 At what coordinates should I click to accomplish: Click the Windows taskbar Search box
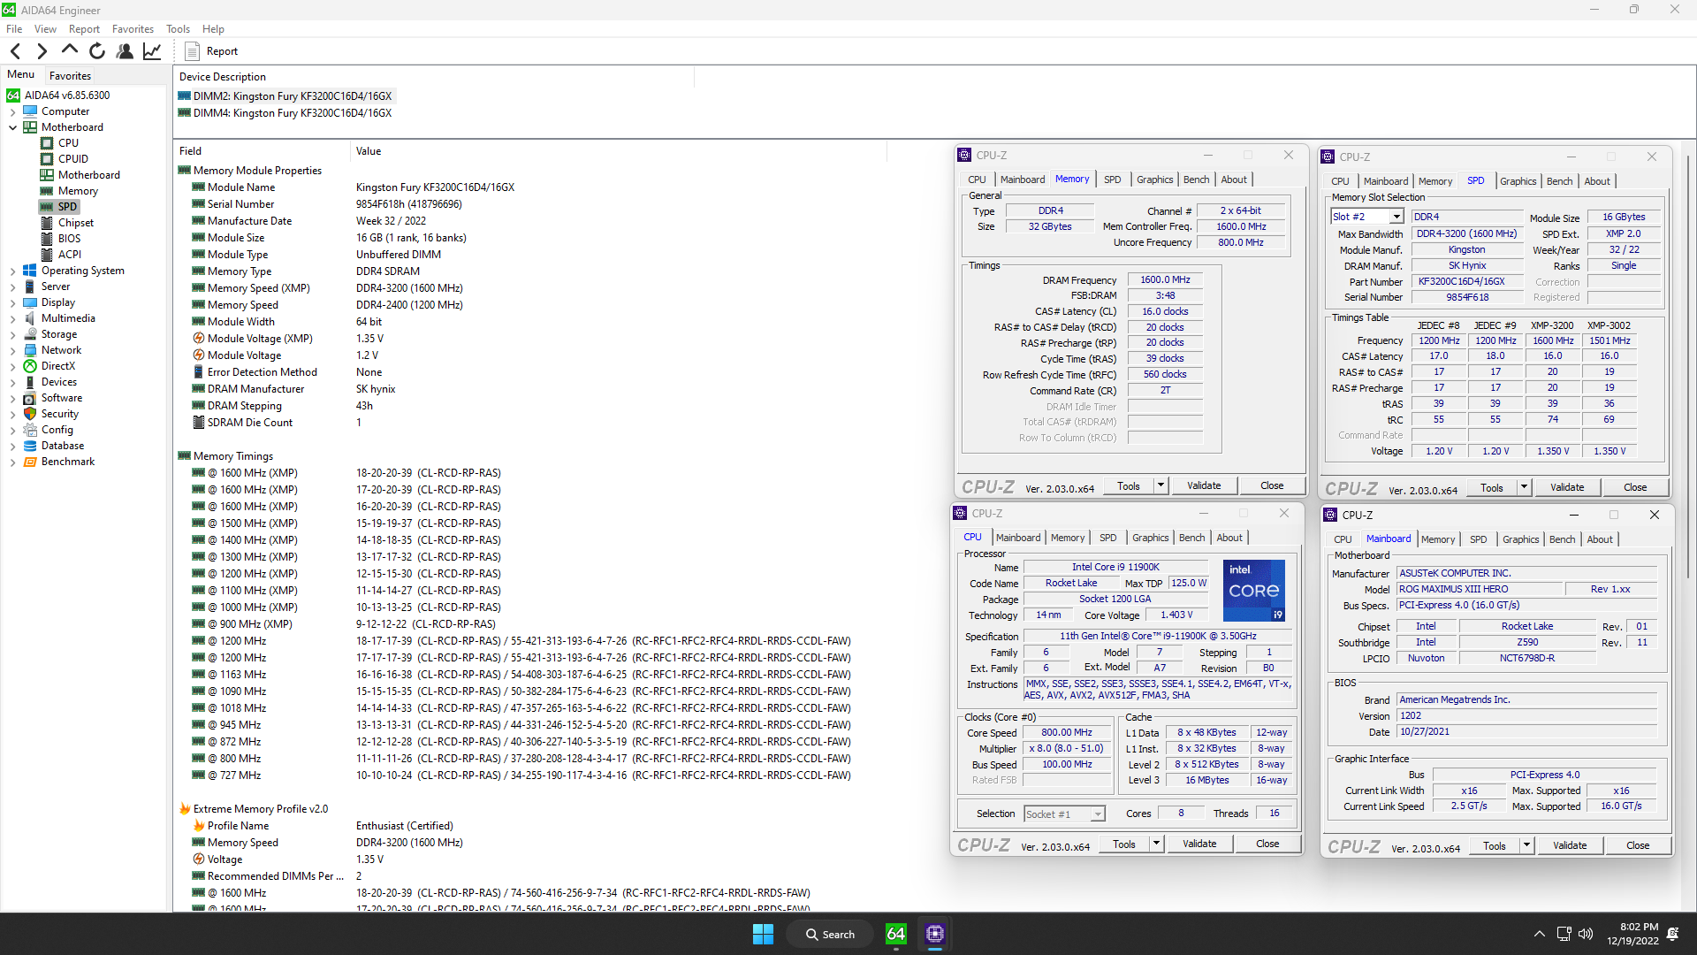pyautogui.click(x=831, y=934)
